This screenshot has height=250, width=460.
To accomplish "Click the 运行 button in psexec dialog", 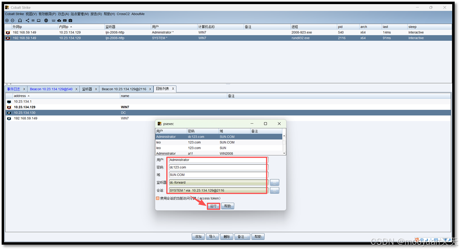I will 213,206.
